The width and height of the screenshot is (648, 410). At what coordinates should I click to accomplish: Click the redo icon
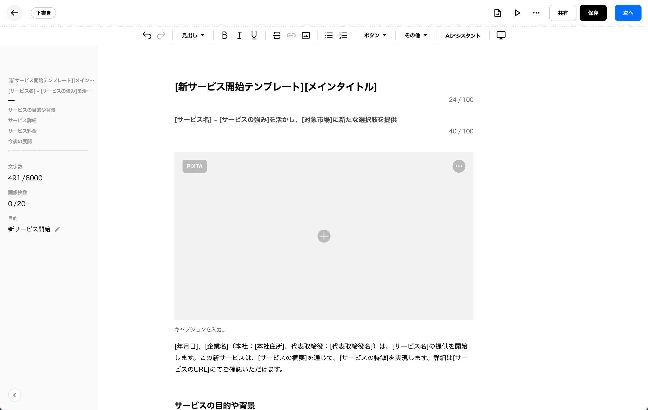click(x=161, y=35)
